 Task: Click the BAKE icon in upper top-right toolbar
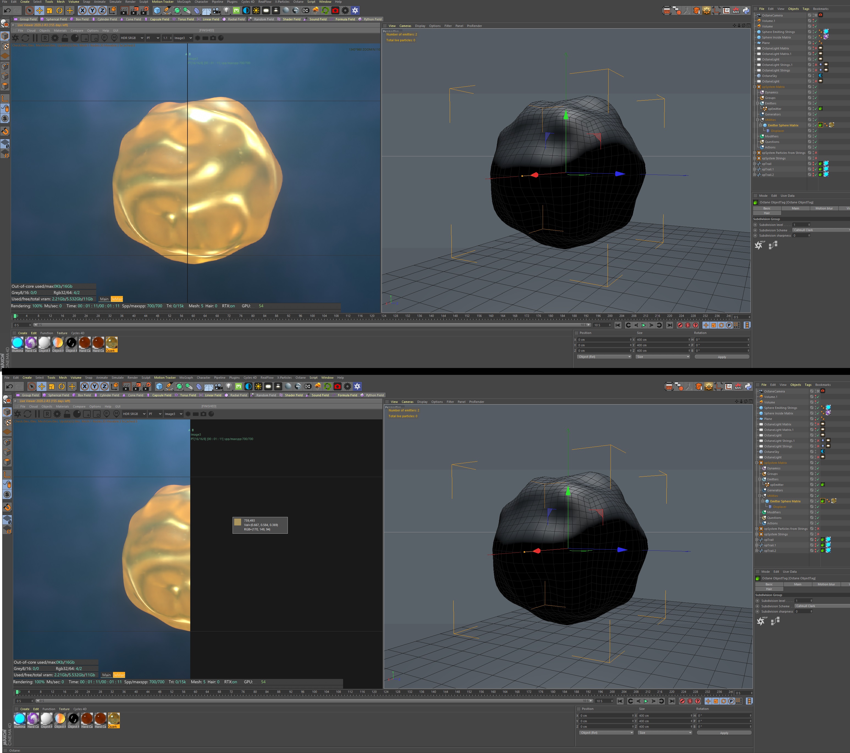tap(736, 10)
